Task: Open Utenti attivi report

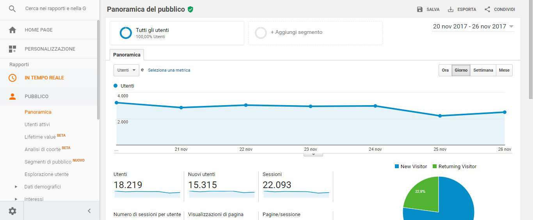Action: pyautogui.click(x=37, y=125)
